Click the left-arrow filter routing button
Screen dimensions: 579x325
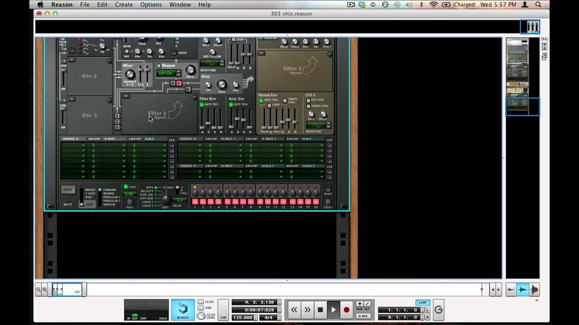tap(172, 83)
